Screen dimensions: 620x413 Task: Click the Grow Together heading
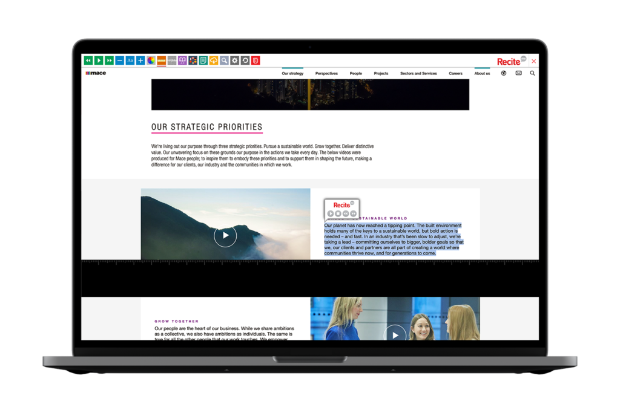pyautogui.click(x=177, y=322)
